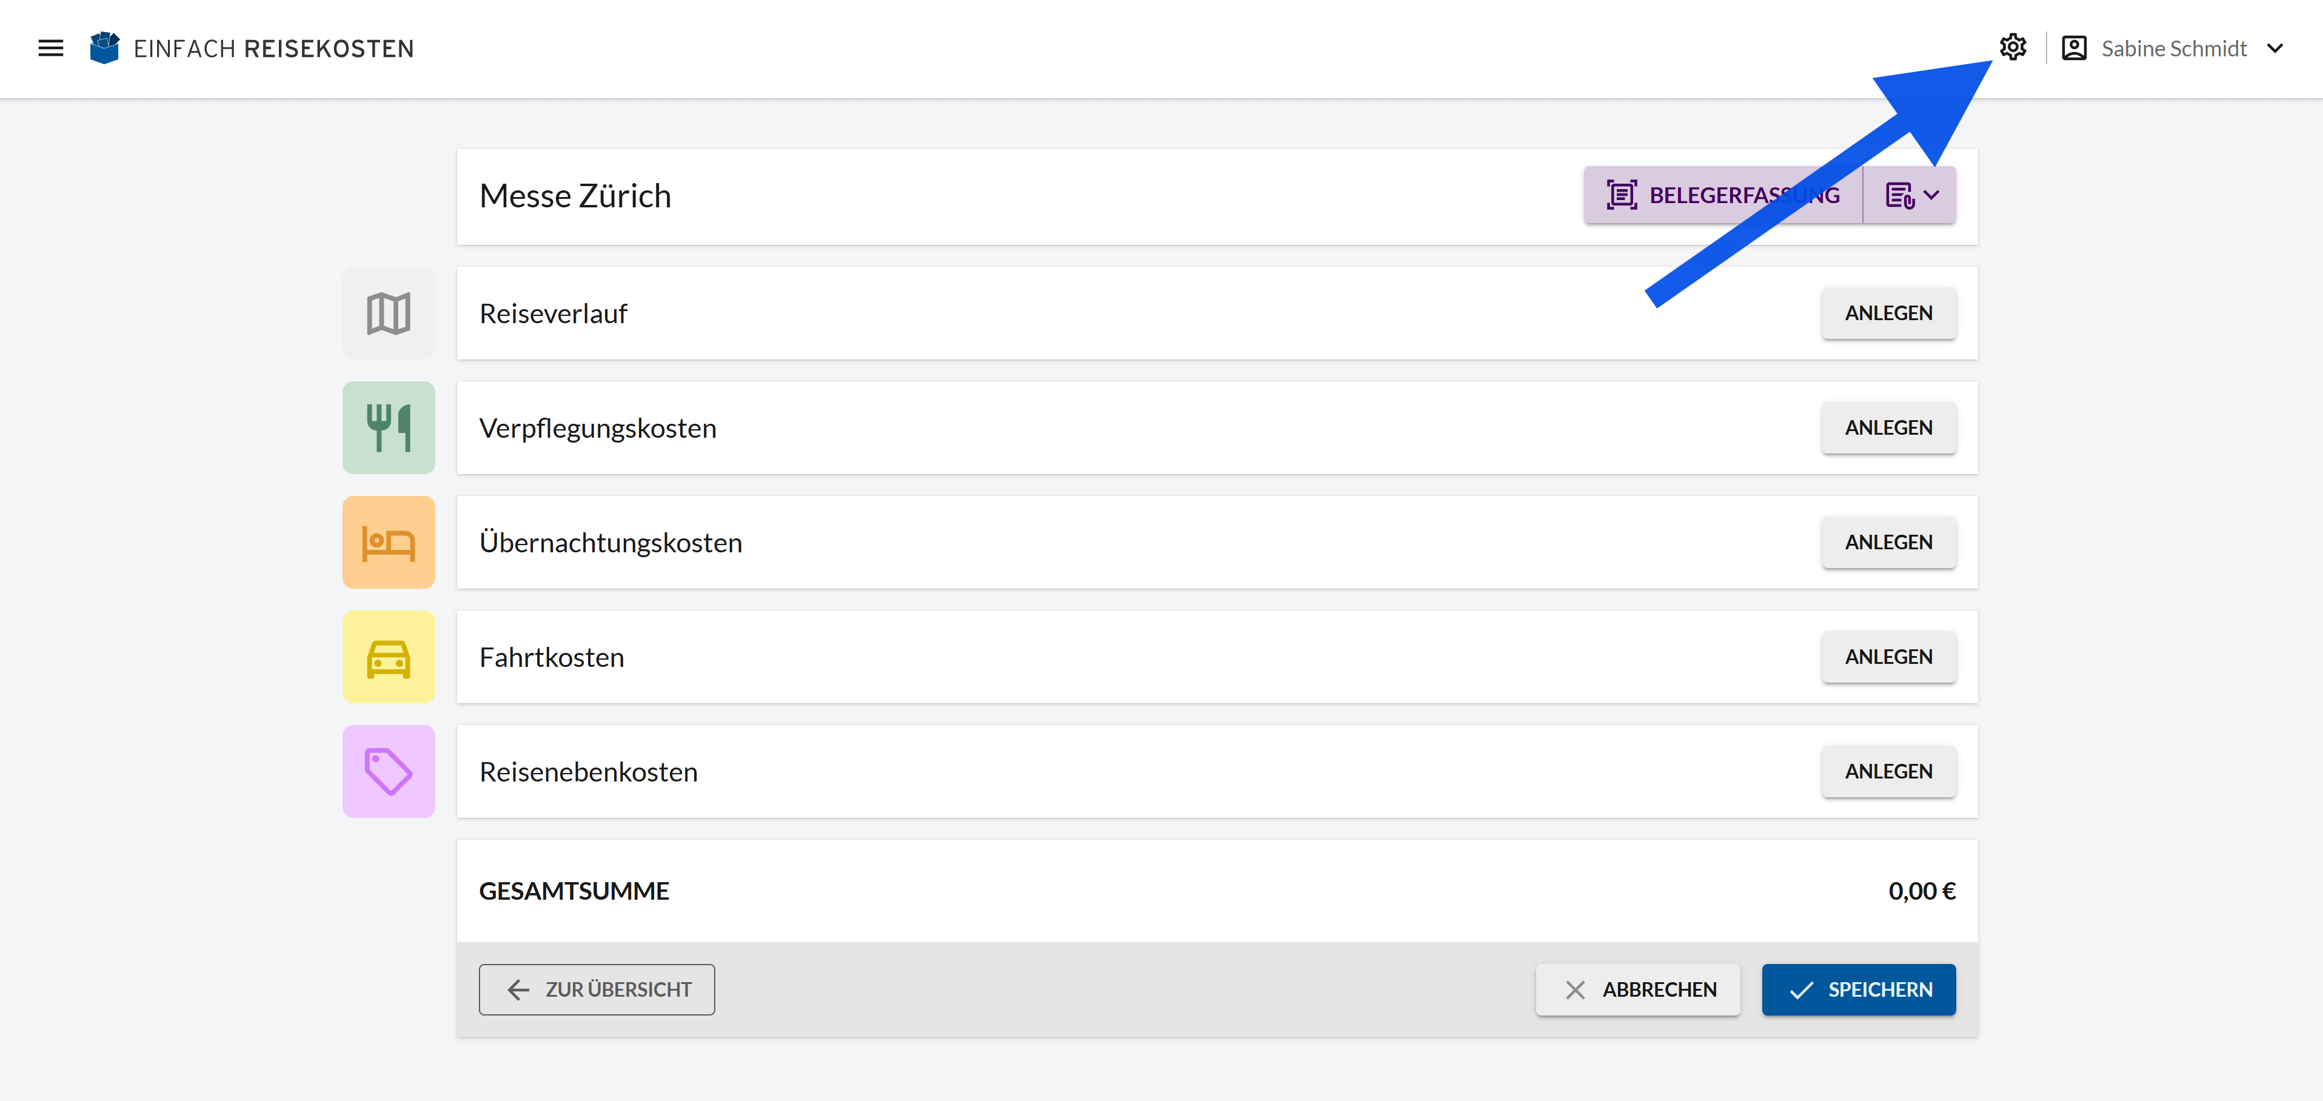The image size is (2323, 1101).
Task: Click the Einfach Reisekosten logo
Action: click(252, 48)
